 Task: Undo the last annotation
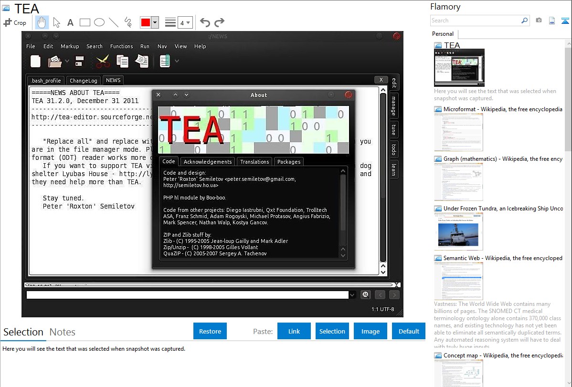[x=205, y=22]
